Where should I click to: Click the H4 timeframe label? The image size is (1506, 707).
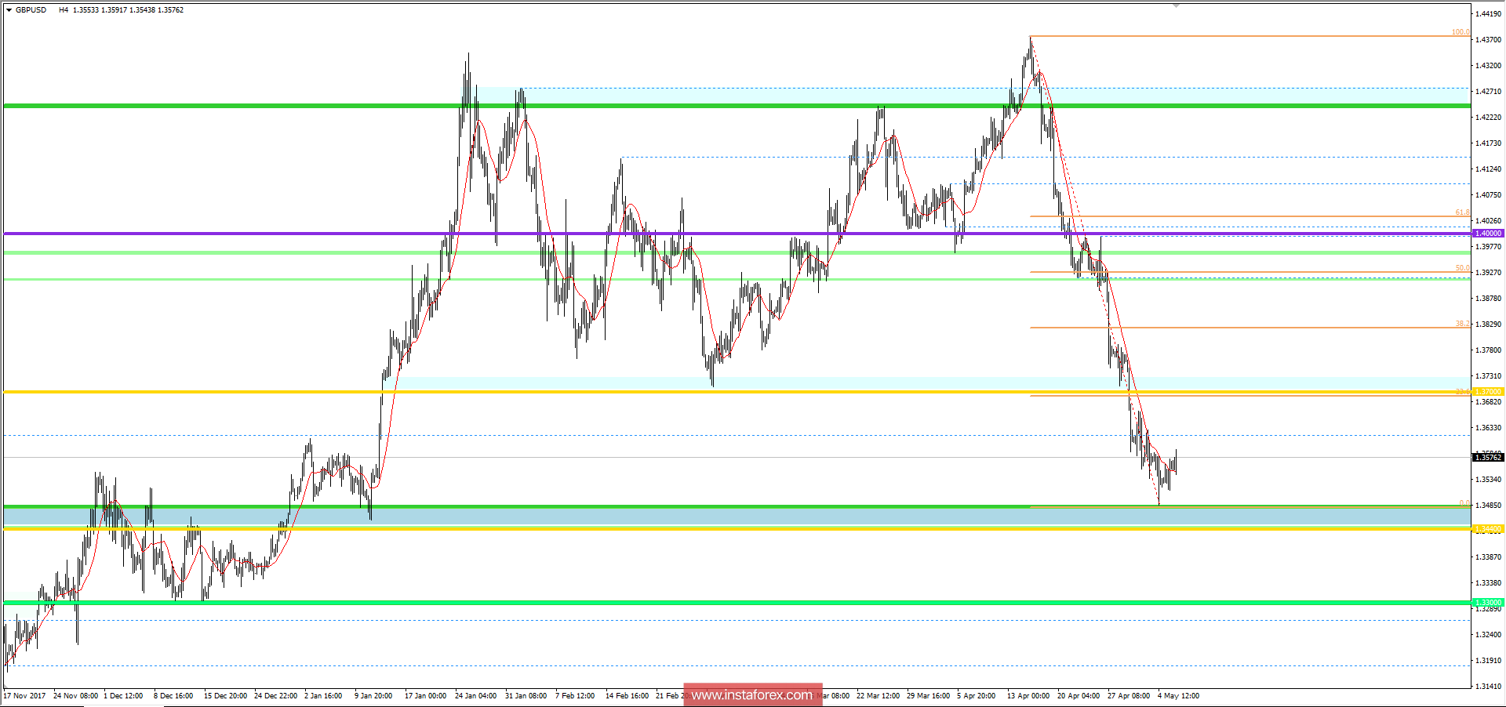pos(64,10)
